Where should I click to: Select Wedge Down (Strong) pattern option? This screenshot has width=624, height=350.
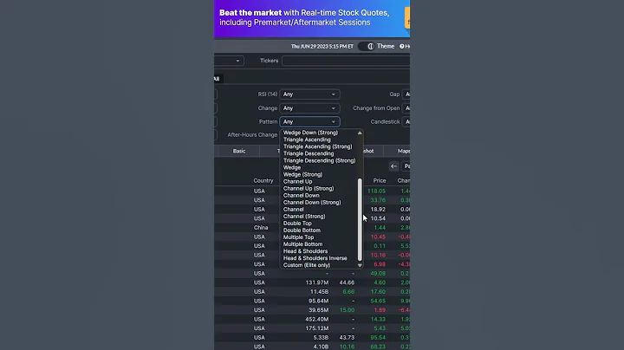click(310, 133)
